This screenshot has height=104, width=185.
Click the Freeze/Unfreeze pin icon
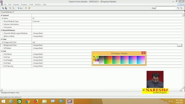29,8
